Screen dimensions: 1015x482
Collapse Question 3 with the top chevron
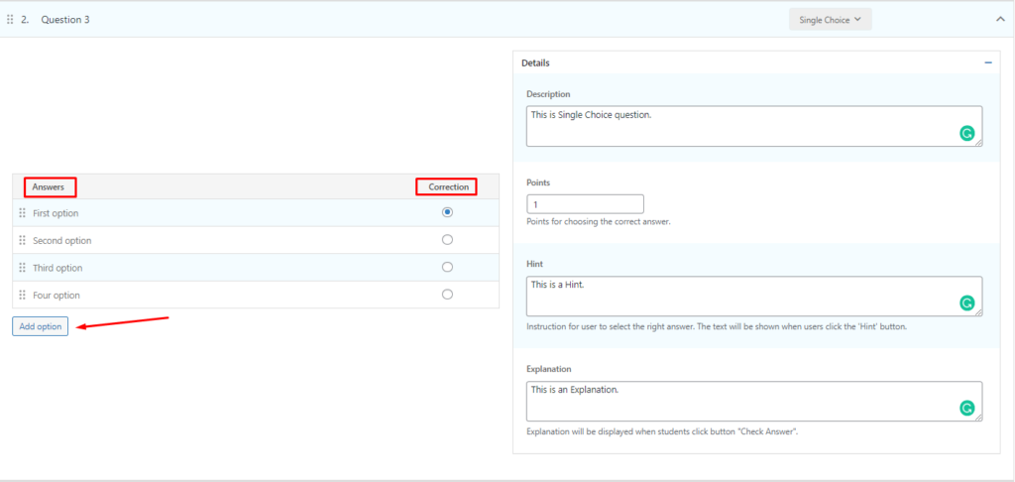(999, 19)
